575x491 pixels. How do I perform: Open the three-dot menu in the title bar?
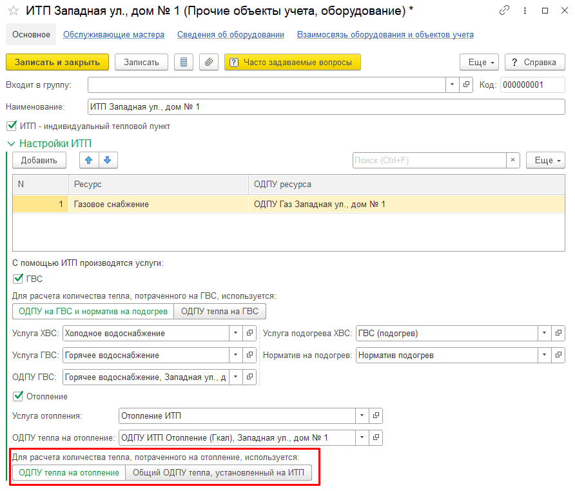pyautogui.click(x=525, y=10)
